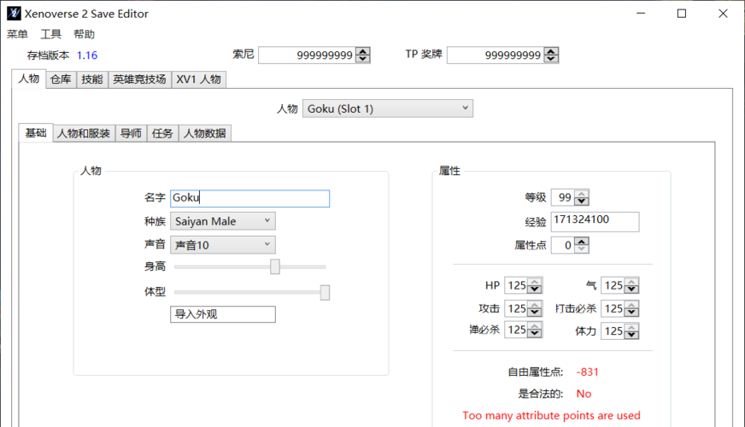Expand the 声音10 voice dropdown
The height and width of the screenshot is (427, 745).
point(223,245)
